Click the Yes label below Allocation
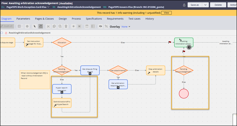 (x=62, y=57)
